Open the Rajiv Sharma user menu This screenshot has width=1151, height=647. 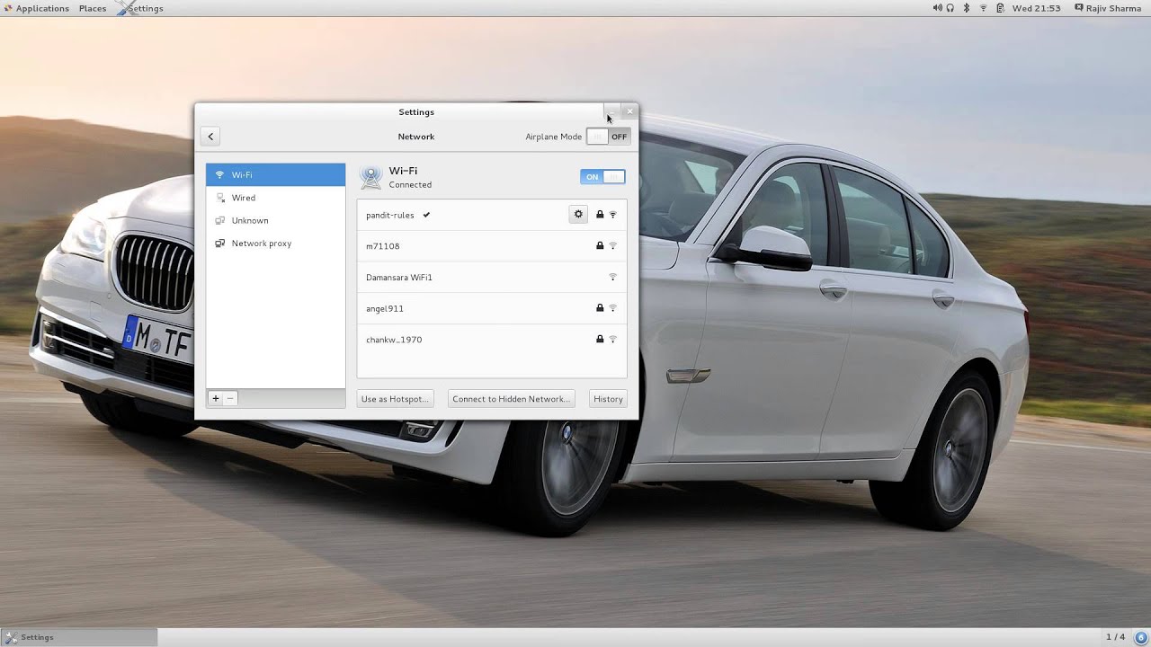(1108, 8)
